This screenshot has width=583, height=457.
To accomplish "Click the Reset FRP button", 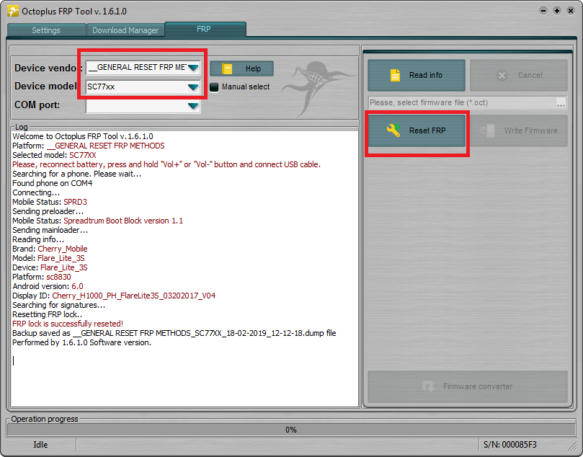I will click(x=417, y=130).
